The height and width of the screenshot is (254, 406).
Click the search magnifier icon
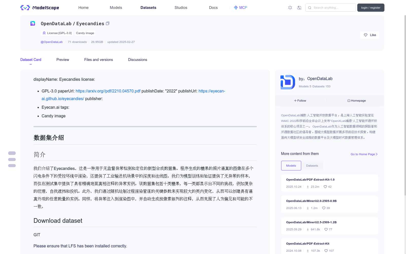click(310, 8)
